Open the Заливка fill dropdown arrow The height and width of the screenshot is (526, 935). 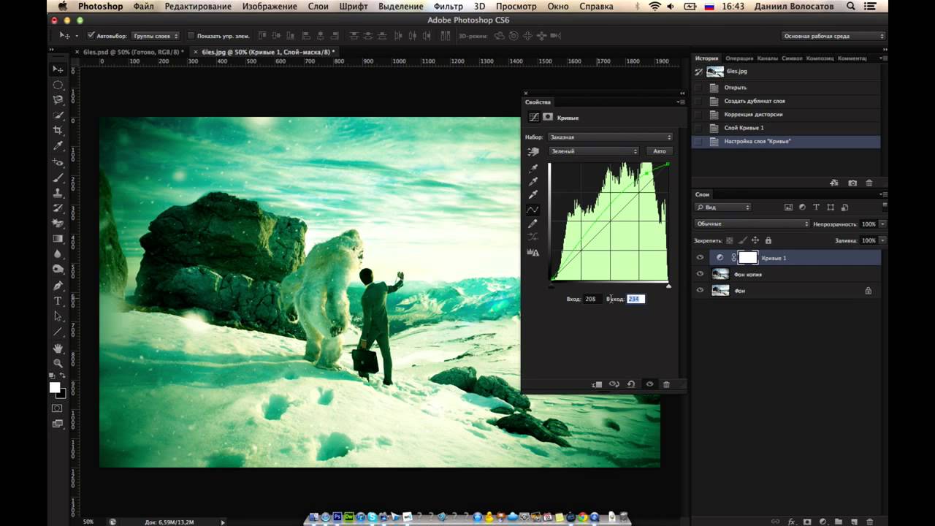pos(882,240)
